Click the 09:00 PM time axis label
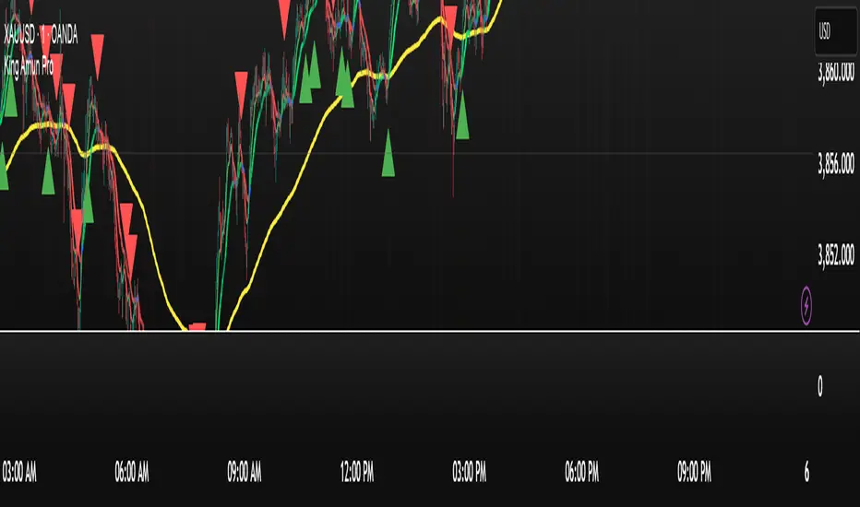Screen dimensions: 860x507 tap(694, 471)
